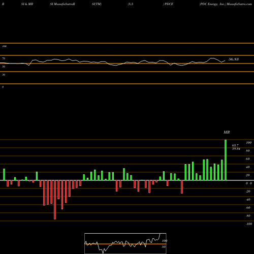Click the -20 label on MR right axis
Screen dimensions: 254x254
click(x=248, y=192)
